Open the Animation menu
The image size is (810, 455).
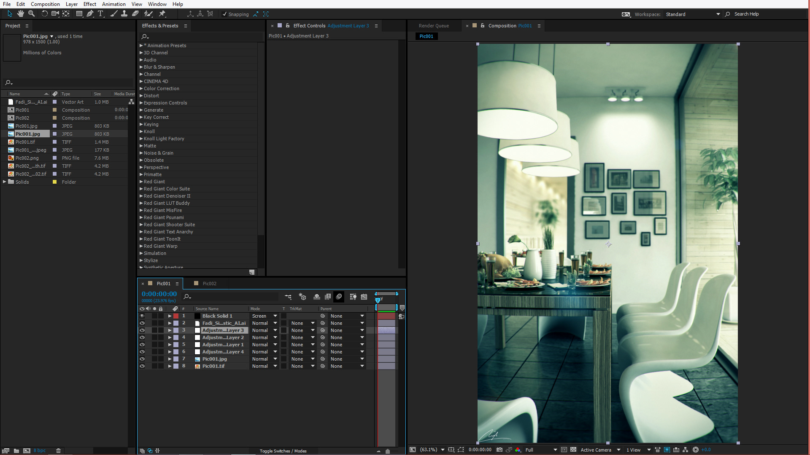coord(113,4)
